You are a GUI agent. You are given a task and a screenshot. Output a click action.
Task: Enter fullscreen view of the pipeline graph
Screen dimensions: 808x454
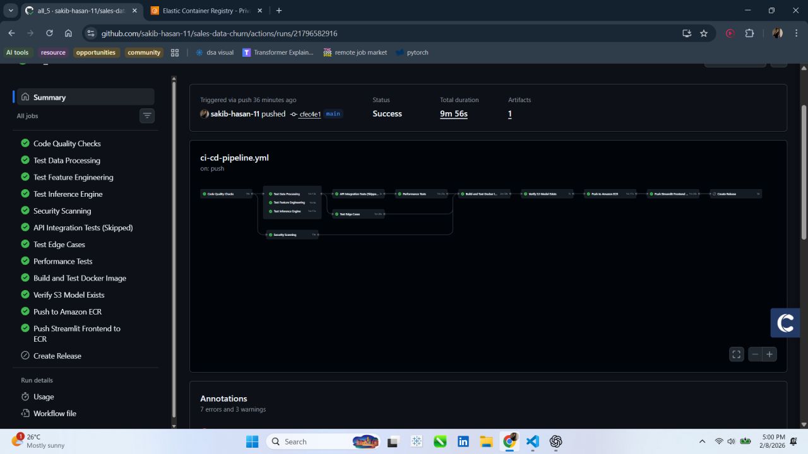[x=736, y=354]
